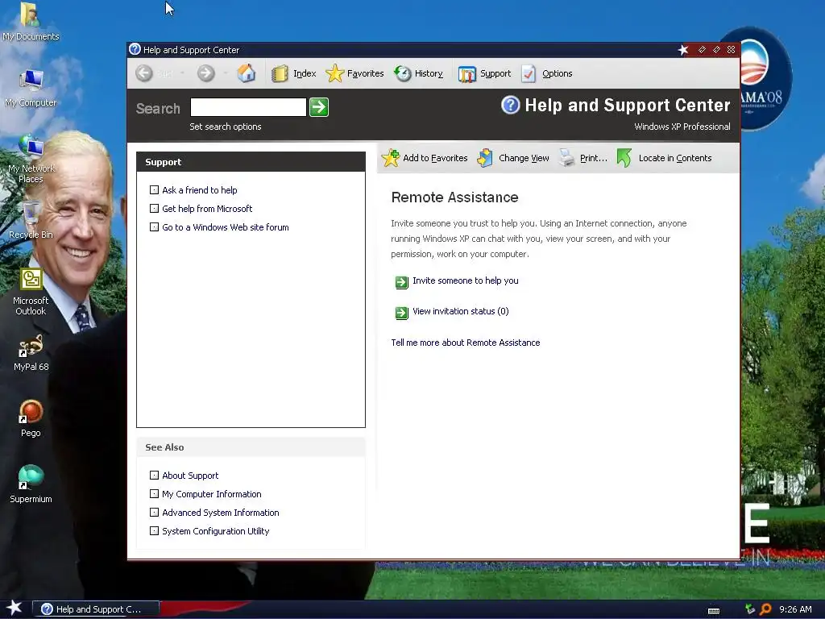Click the keyboard icon in system tray
The width and height of the screenshot is (825, 619).
(714, 611)
